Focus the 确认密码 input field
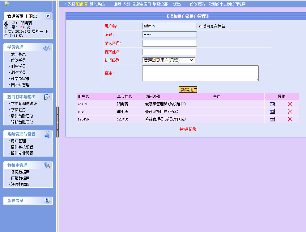Image resolution: width=306 pixels, height=232 pixels. [x=169, y=43]
